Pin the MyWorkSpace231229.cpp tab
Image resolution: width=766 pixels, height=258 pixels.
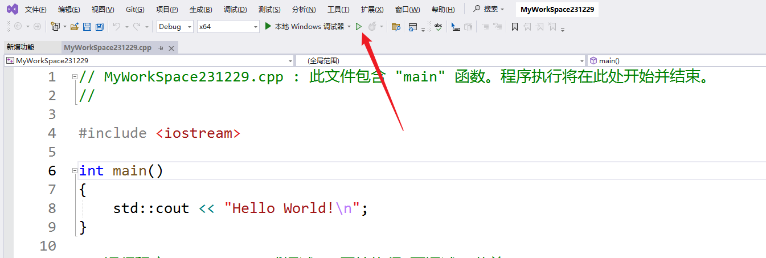coord(161,48)
